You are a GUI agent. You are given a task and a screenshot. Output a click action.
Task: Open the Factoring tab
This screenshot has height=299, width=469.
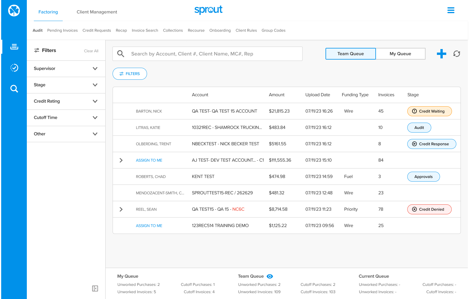[48, 12]
